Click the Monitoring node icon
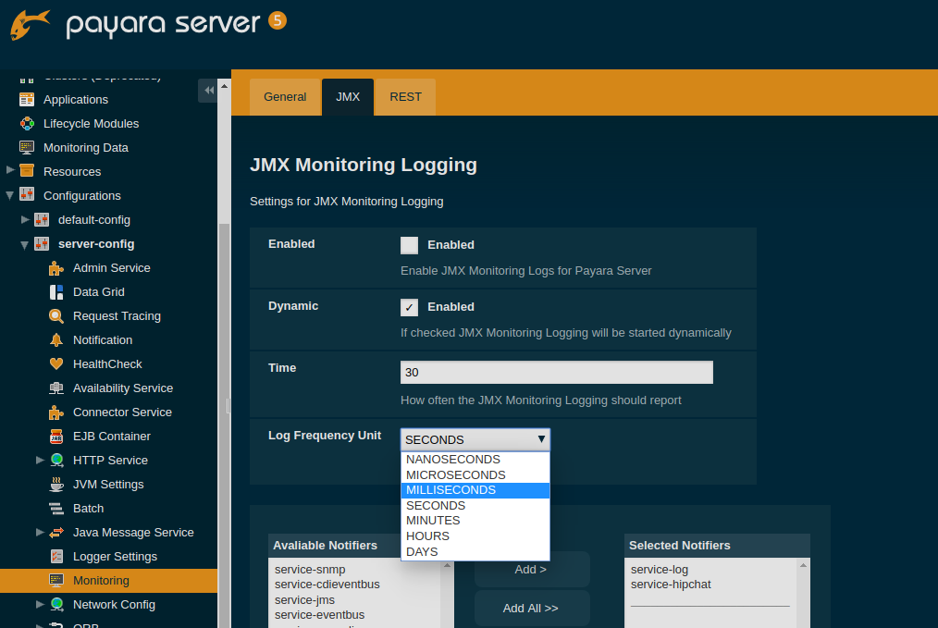Screen dimensions: 938x628 coord(56,580)
